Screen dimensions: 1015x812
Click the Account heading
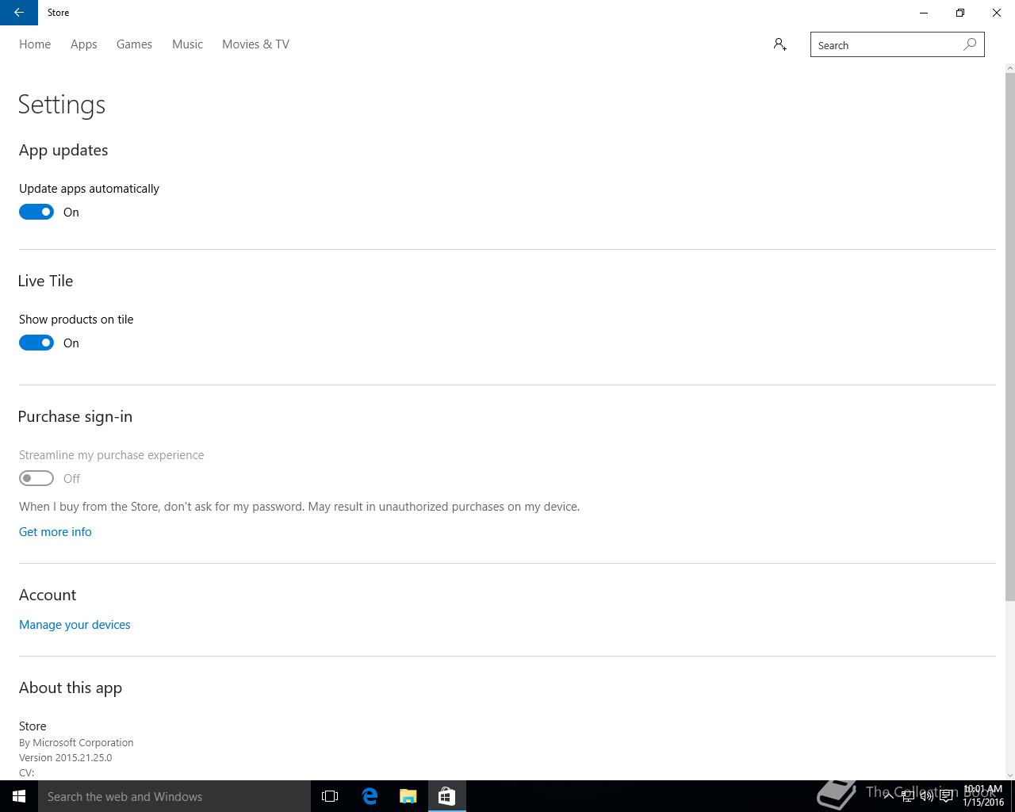coord(48,595)
